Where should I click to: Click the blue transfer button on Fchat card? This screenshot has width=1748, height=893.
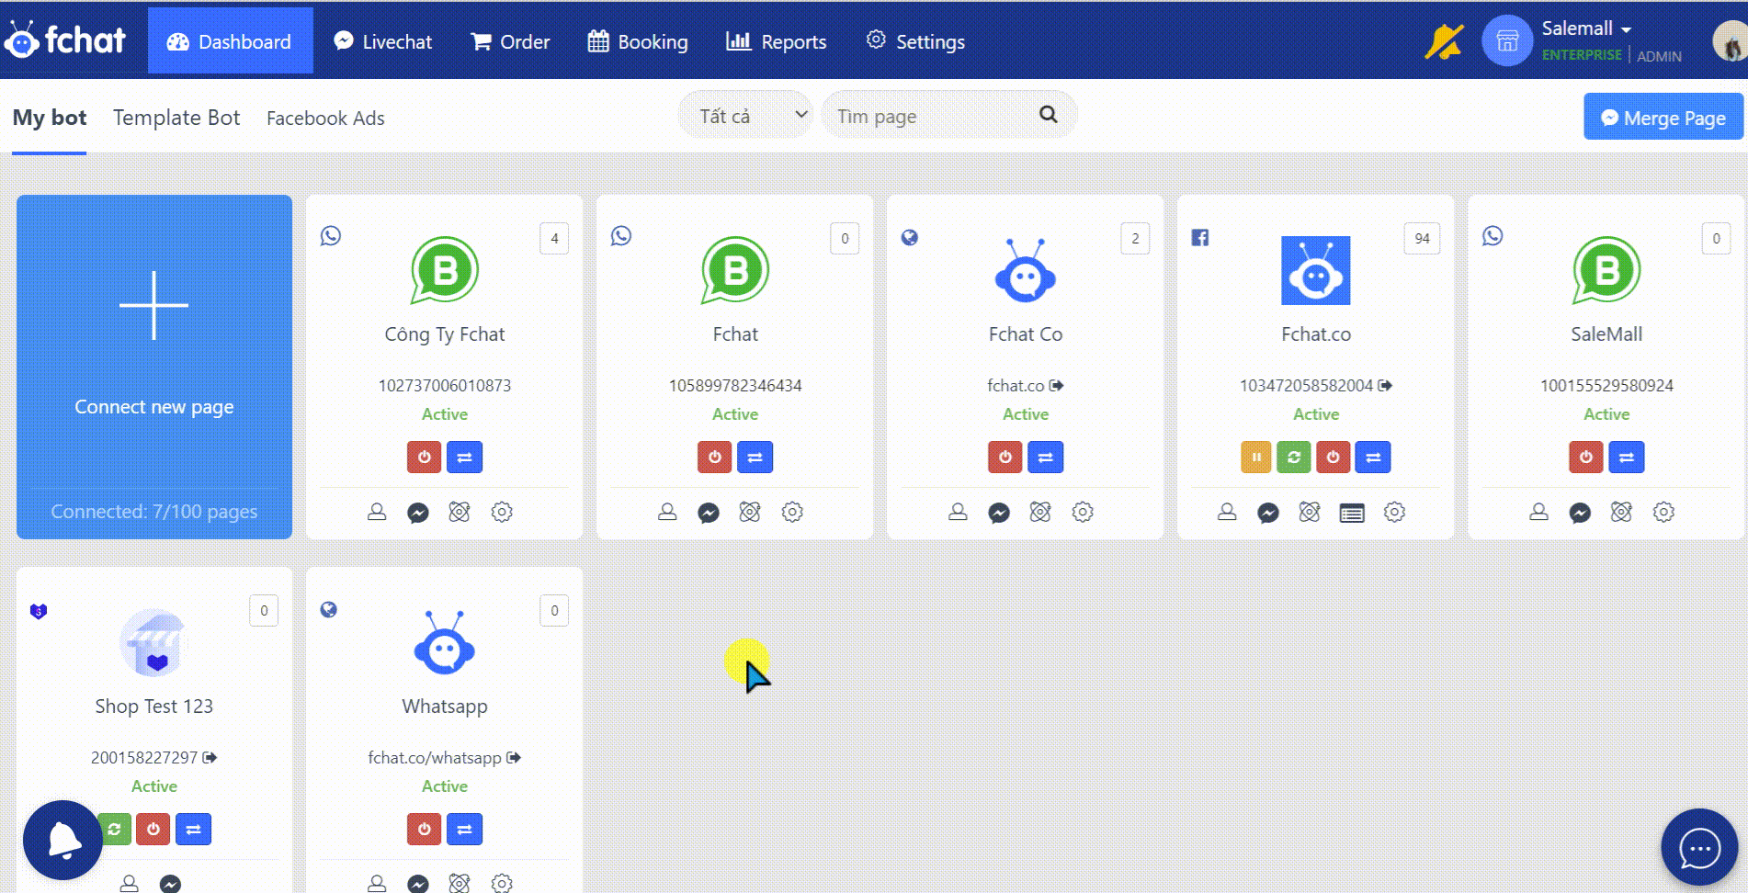click(755, 457)
